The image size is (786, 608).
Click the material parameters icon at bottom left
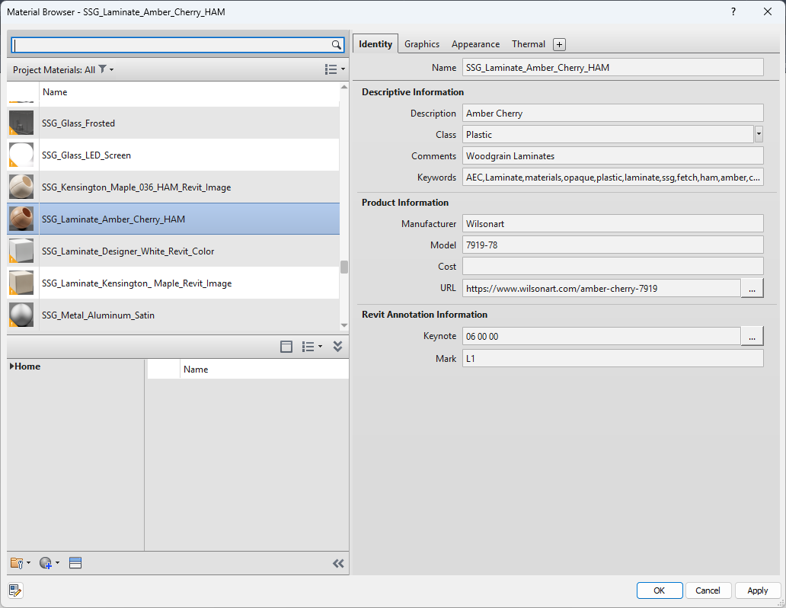click(15, 590)
